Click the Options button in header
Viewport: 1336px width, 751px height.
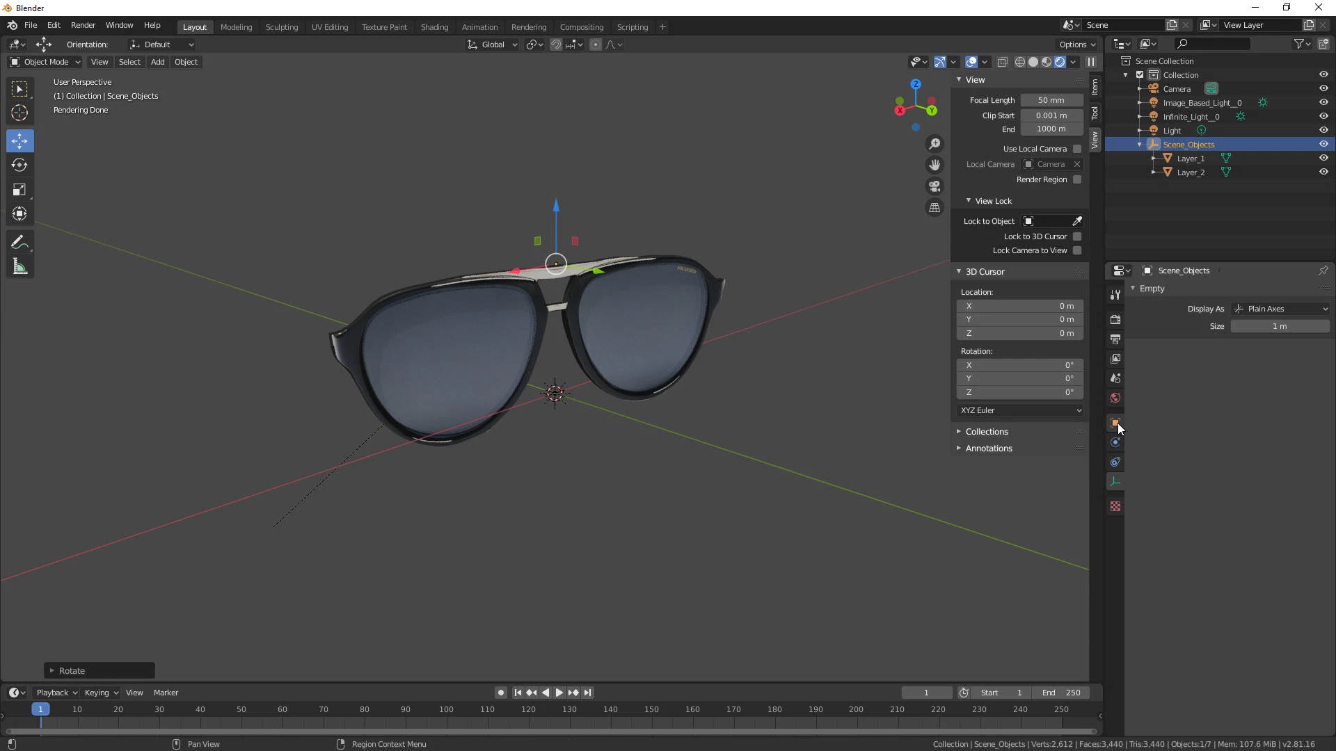pos(1077,45)
